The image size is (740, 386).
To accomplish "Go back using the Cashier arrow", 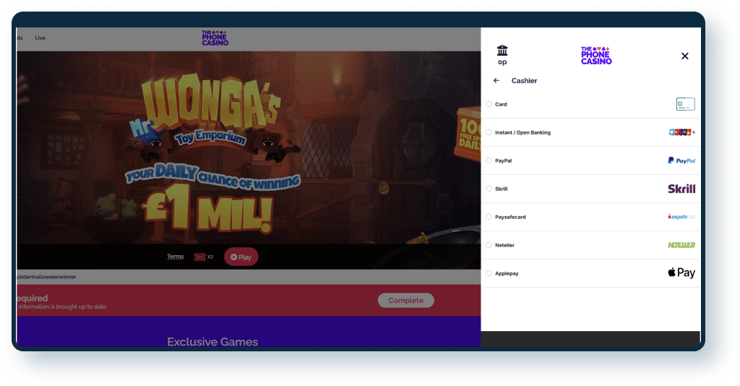I will point(496,81).
